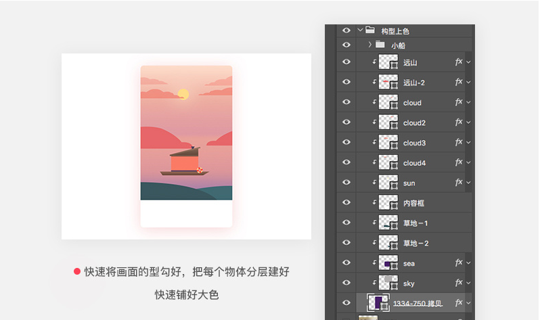Viewport: 540px width, 320px height.
Task: Select the cloud3 layer thumbnail
Action: (388, 142)
